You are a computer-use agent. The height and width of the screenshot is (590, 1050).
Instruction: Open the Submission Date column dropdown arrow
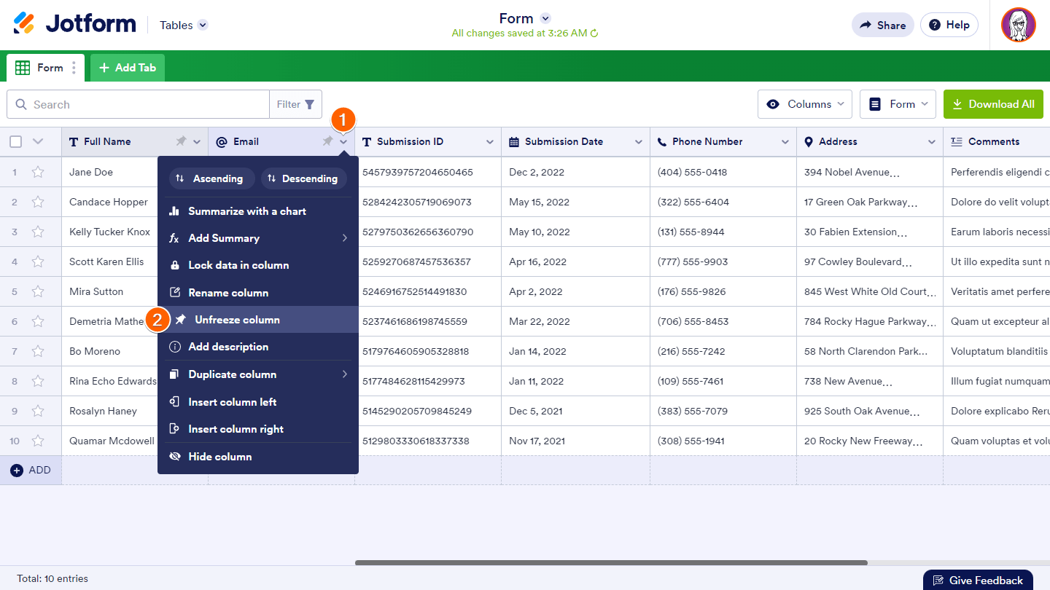pyautogui.click(x=638, y=142)
